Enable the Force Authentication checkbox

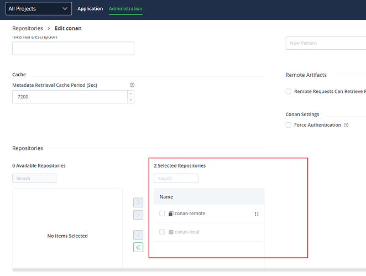tap(288, 125)
